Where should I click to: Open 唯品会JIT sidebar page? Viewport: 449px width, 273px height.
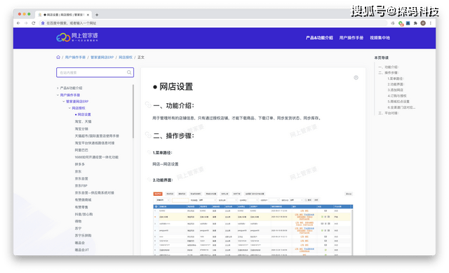pyautogui.click(x=82, y=250)
